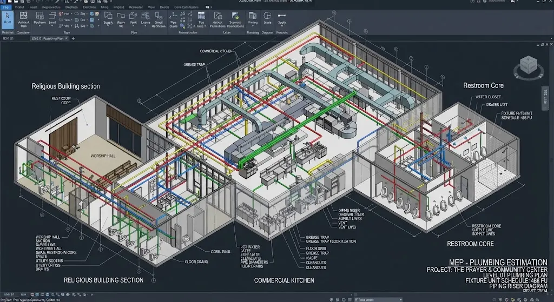The height and width of the screenshot is (302, 554).
Task: Switch to the Project ribbon tab
Action: point(118,6)
